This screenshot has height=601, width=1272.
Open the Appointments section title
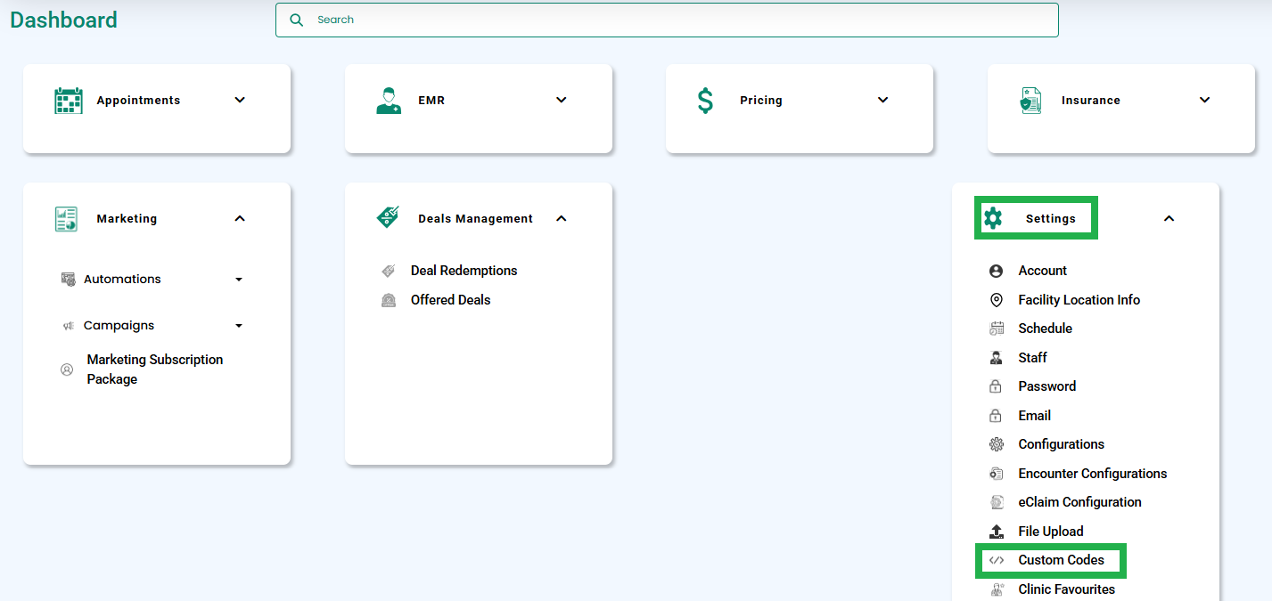[138, 101]
